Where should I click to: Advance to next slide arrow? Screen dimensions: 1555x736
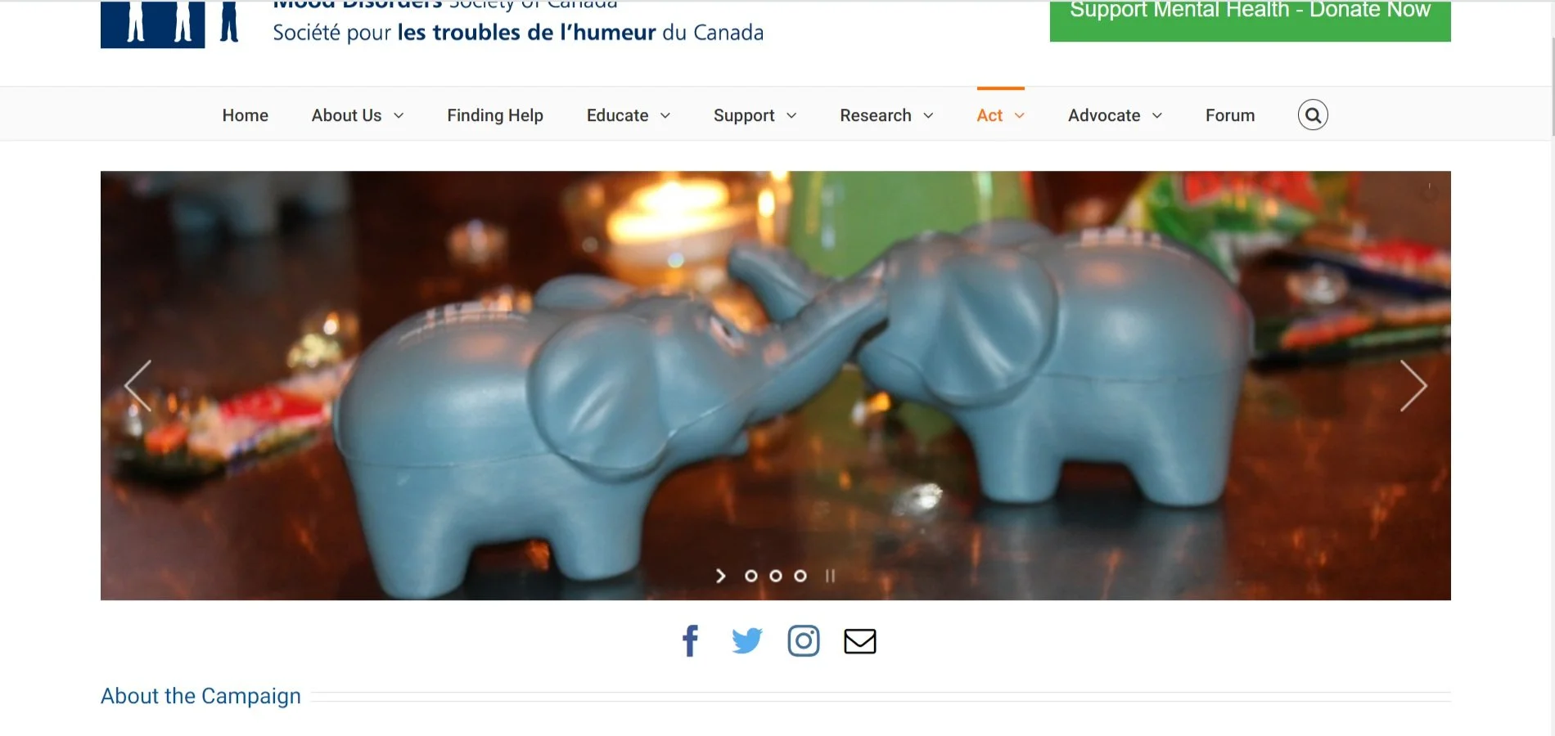coord(1413,385)
